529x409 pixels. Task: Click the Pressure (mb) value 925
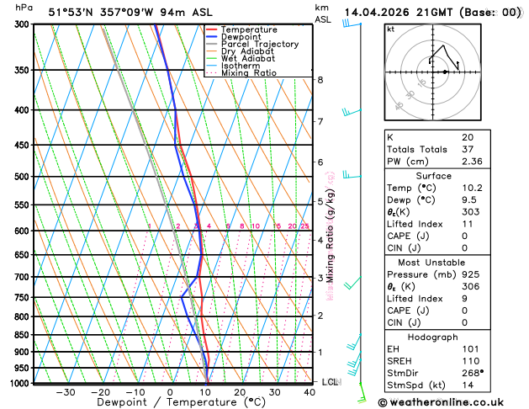(471, 274)
